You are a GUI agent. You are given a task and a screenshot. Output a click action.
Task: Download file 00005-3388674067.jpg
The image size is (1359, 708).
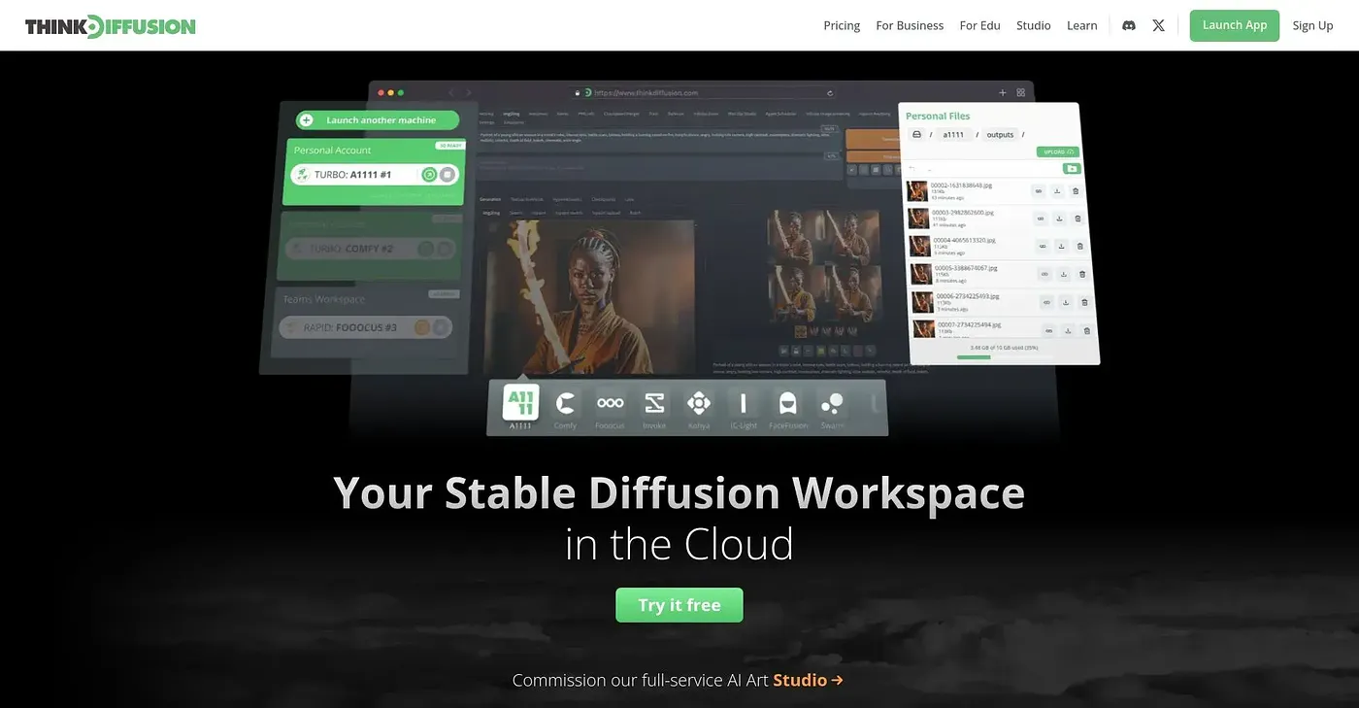(1064, 274)
